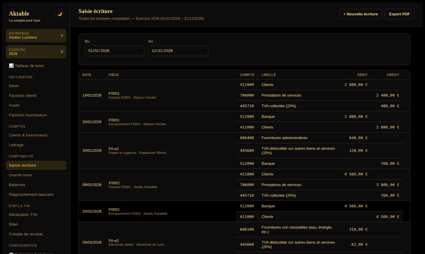Go to Lettrage
The height and width of the screenshot is (254, 425).
[x=36, y=145]
